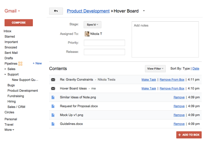Viewport: 208px width, 144px height.
Task: Click into the Priority input field
Action: click(104, 43)
